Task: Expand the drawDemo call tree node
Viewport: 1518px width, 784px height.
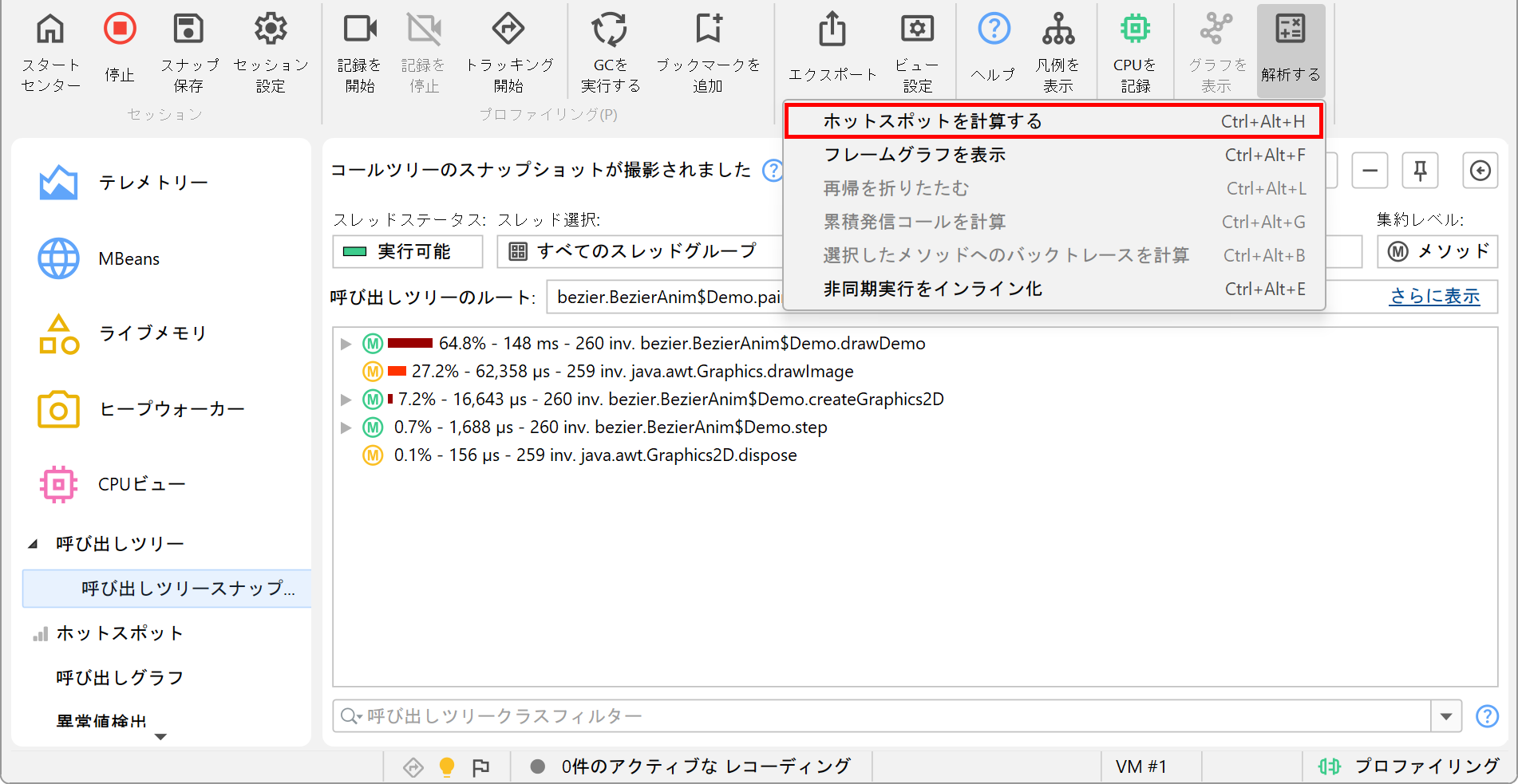Action: click(346, 344)
